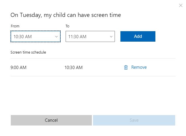The width and height of the screenshot is (186, 136).
Task: Click the trash can icon beside Remove
Action: tap(126, 67)
